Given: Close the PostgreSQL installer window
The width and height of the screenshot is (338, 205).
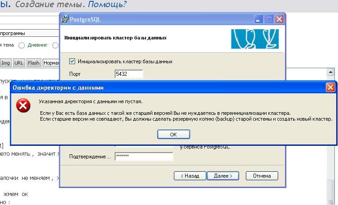Looking at the screenshot, I should click(279, 19).
